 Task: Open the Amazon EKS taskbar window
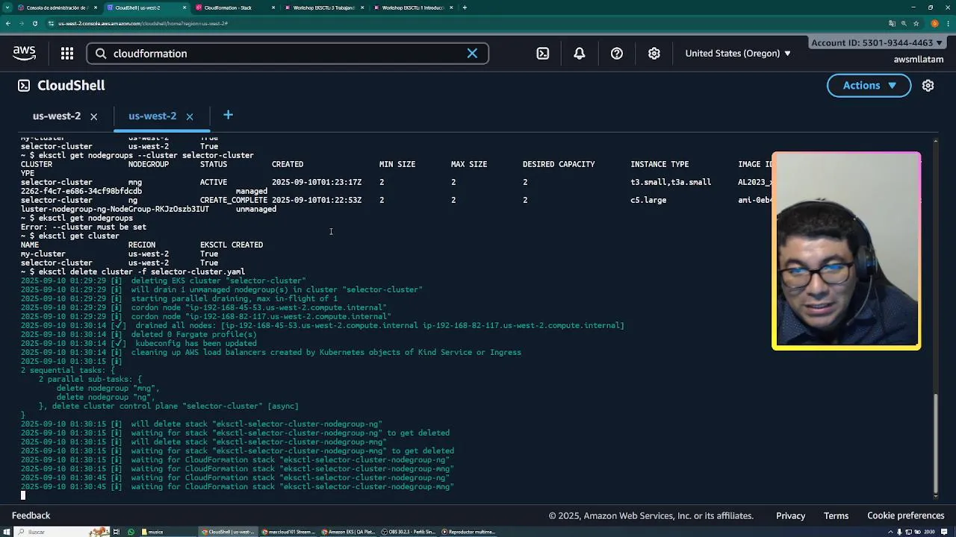(349, 532)
